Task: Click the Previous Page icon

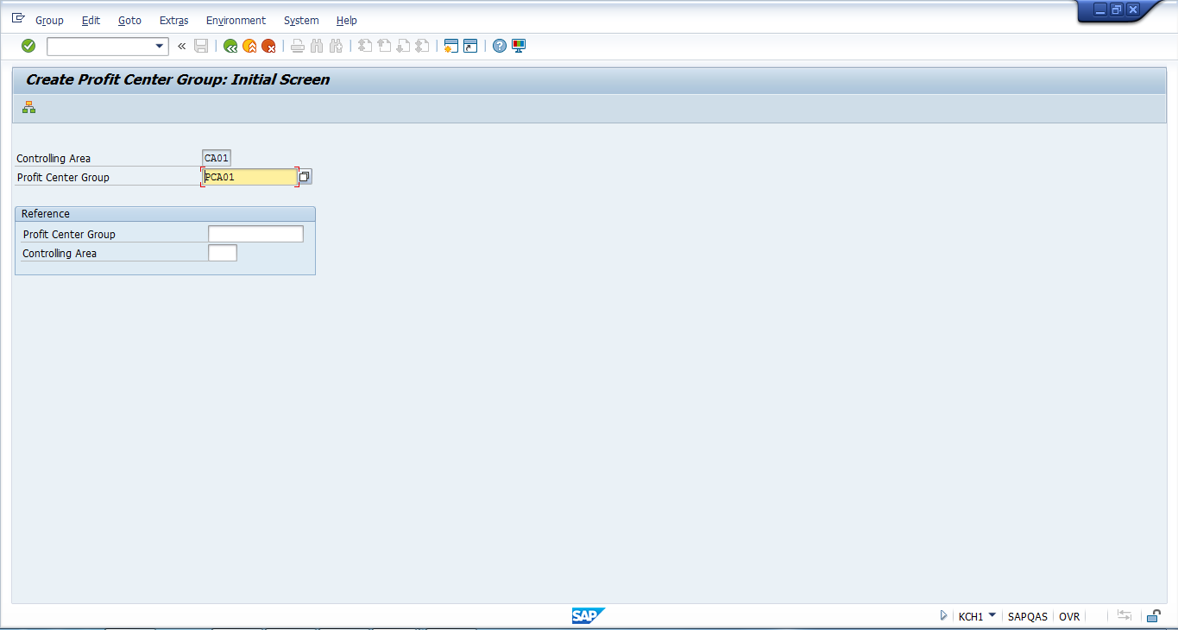Action: [x=384, y=46]
